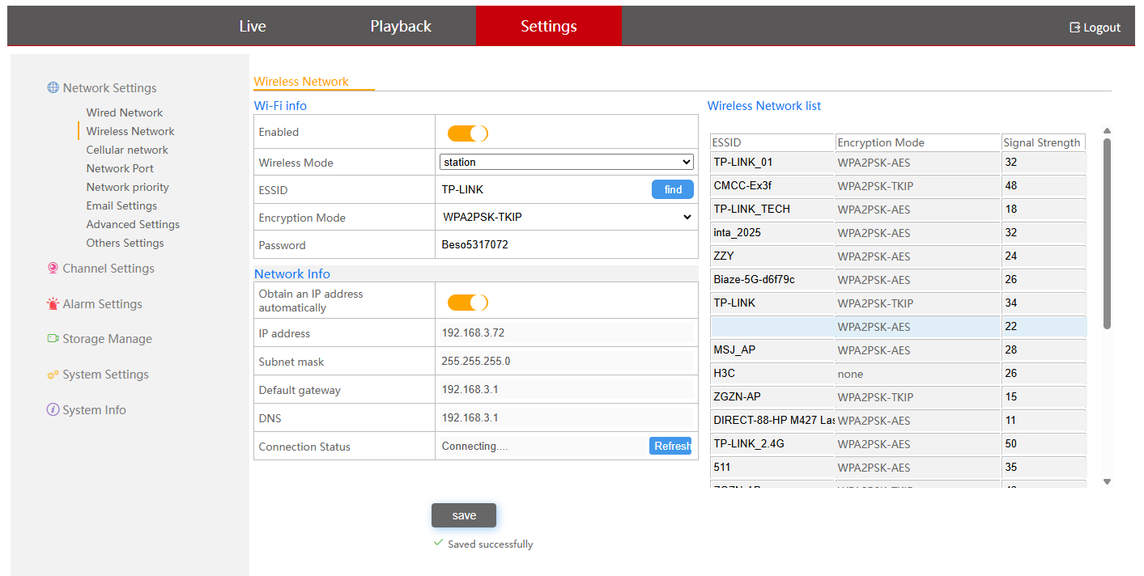Click the System Settings gears icon

53,375
